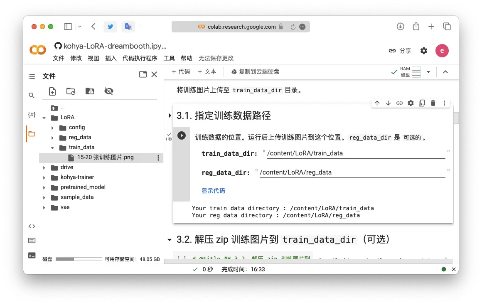Screen dimensions: 482x305
Task: Open the table of contents sidebar icon
Action: pyautogui.click(x=32, y=76)
